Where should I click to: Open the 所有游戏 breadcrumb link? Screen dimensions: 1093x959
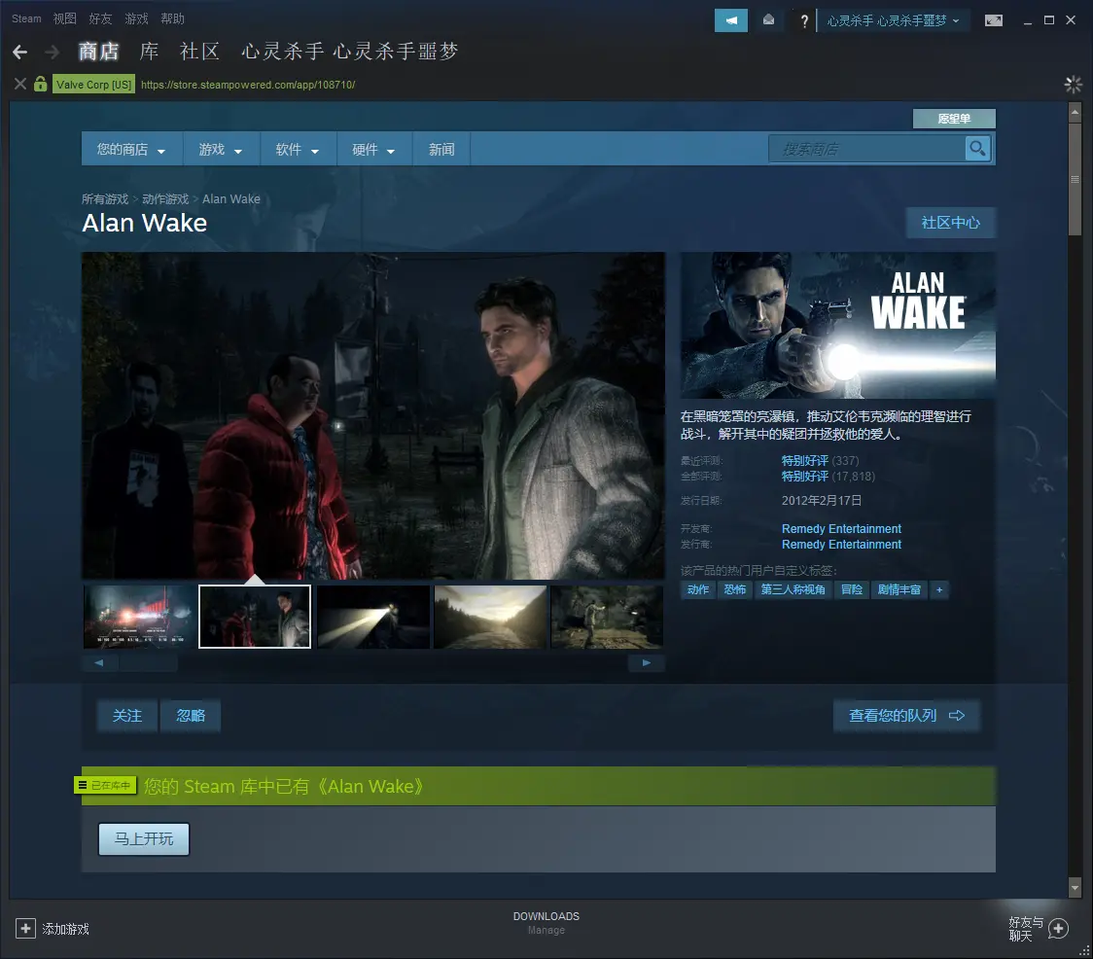105,198
